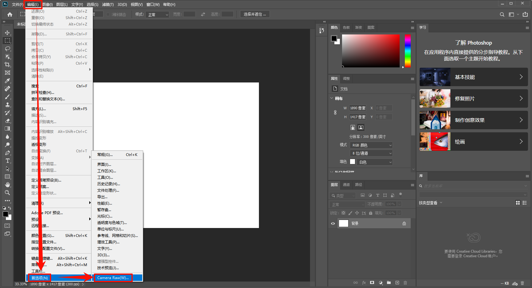This screenshot has width=532, height=288.
Task: Hide the 背景 layer with the eye icon
Action: [333, 223]
